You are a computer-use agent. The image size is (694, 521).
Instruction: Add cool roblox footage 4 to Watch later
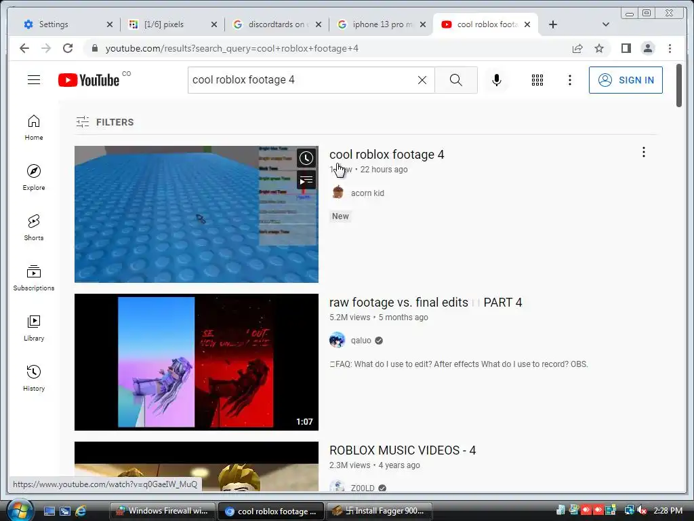point(306,158)
